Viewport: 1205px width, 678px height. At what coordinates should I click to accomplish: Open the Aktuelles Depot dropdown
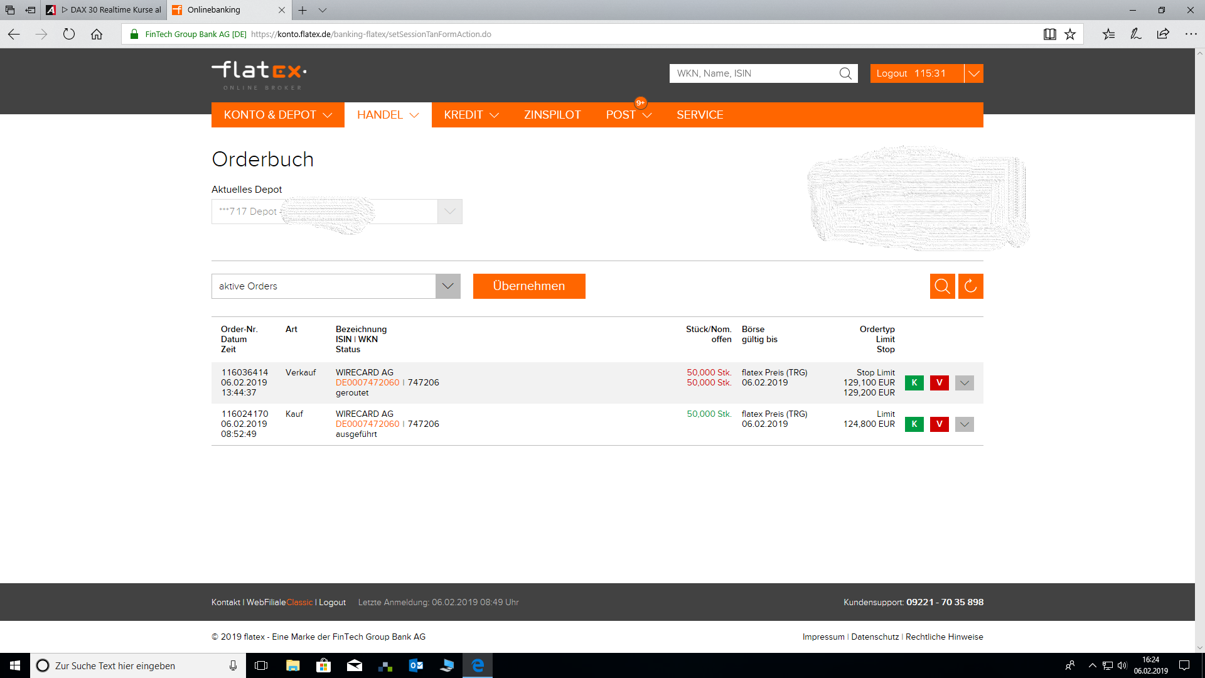pyautogui.click(x=449, y=212)
